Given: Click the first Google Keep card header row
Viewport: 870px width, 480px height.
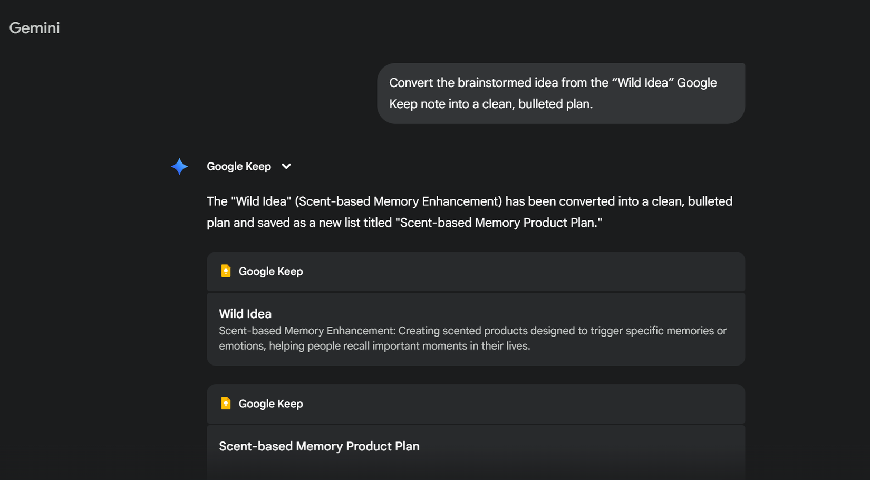Looking at the screenshot, I should pos(475,271).
